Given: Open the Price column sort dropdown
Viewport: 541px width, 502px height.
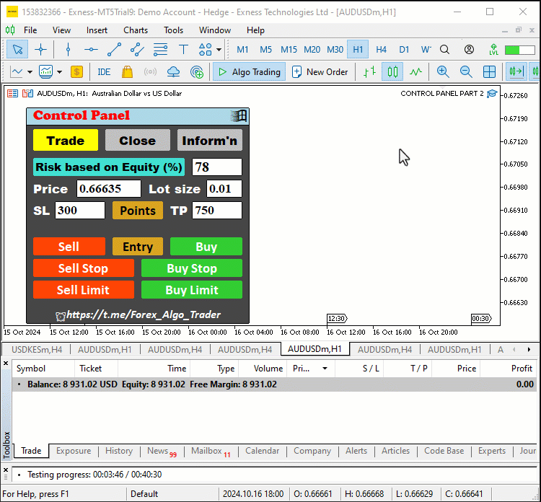Looking at the screenshot, I should [325, 369].
